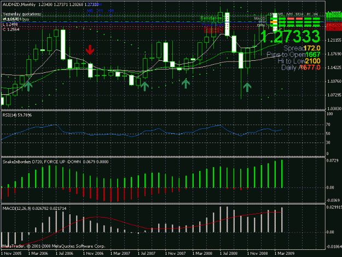Click the green up arrow near Nov 2007

tap(186, 84)
